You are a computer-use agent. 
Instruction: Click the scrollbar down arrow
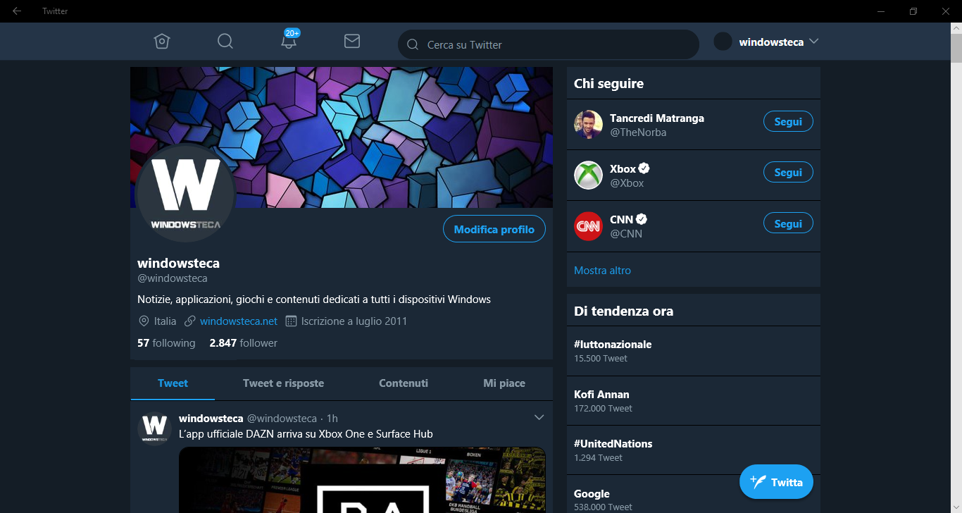click(x=956, y=507)
